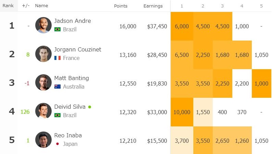Click Deivid Silva's 10,000 result cell

point(182,112)
